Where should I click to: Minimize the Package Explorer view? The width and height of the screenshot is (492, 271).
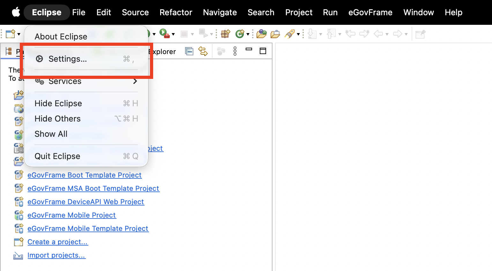coord(249,49)
